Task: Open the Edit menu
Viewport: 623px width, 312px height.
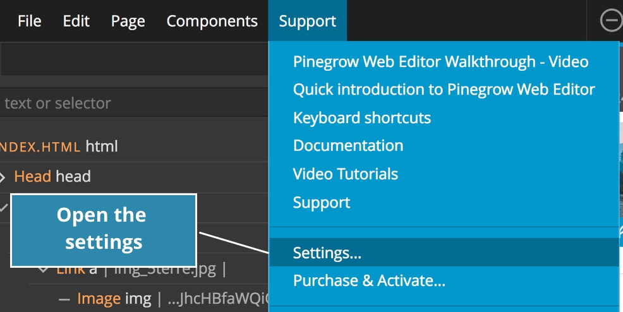Action: pos(76,21)
